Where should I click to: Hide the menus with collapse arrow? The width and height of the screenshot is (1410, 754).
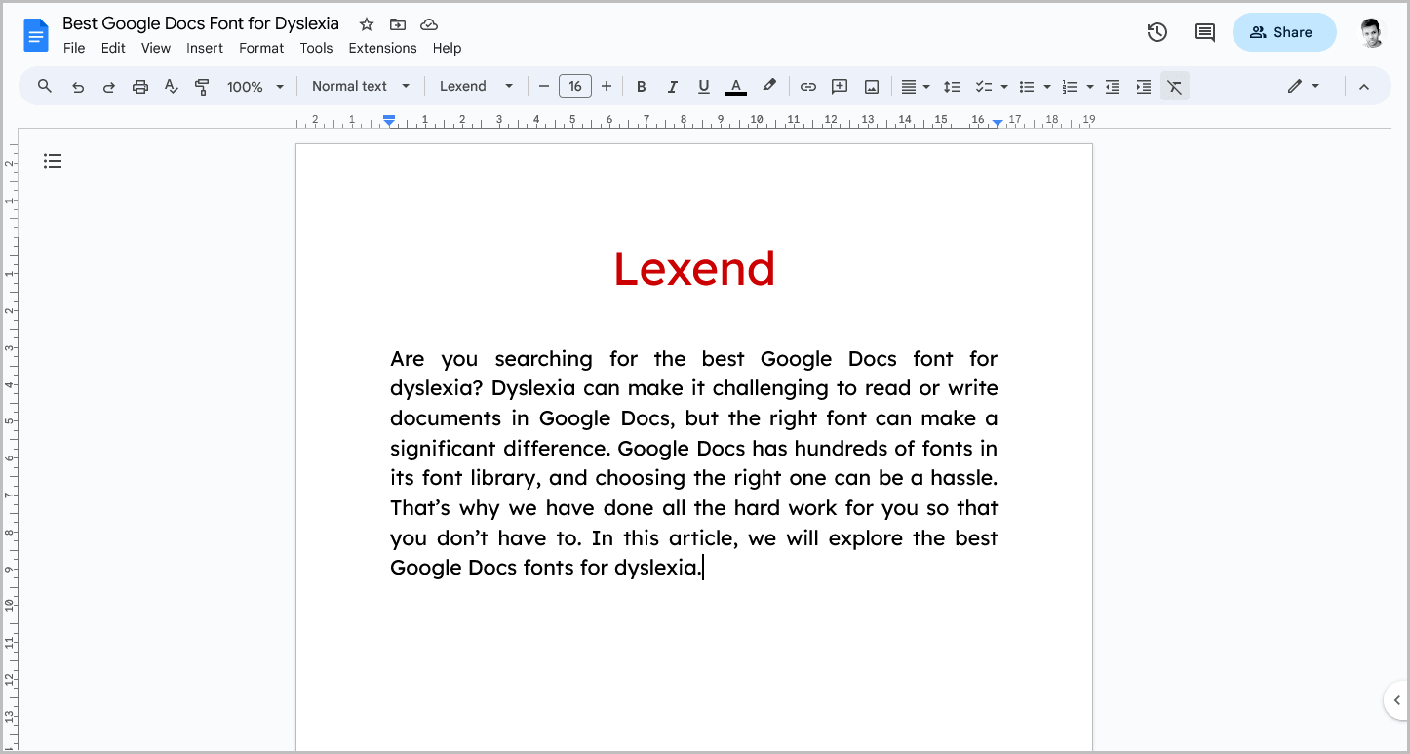[x=1364, y=87]
